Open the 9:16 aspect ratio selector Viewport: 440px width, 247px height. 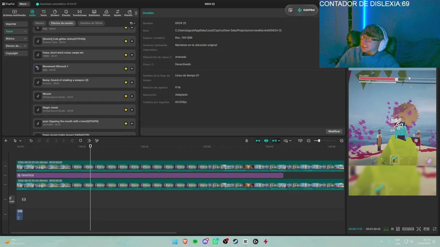tap(426, 229)
